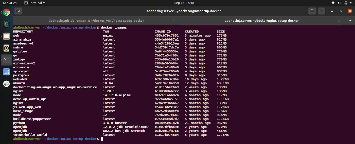Click the 907MB size of air-asia
The image size is (355, 144).
(222, 67)
